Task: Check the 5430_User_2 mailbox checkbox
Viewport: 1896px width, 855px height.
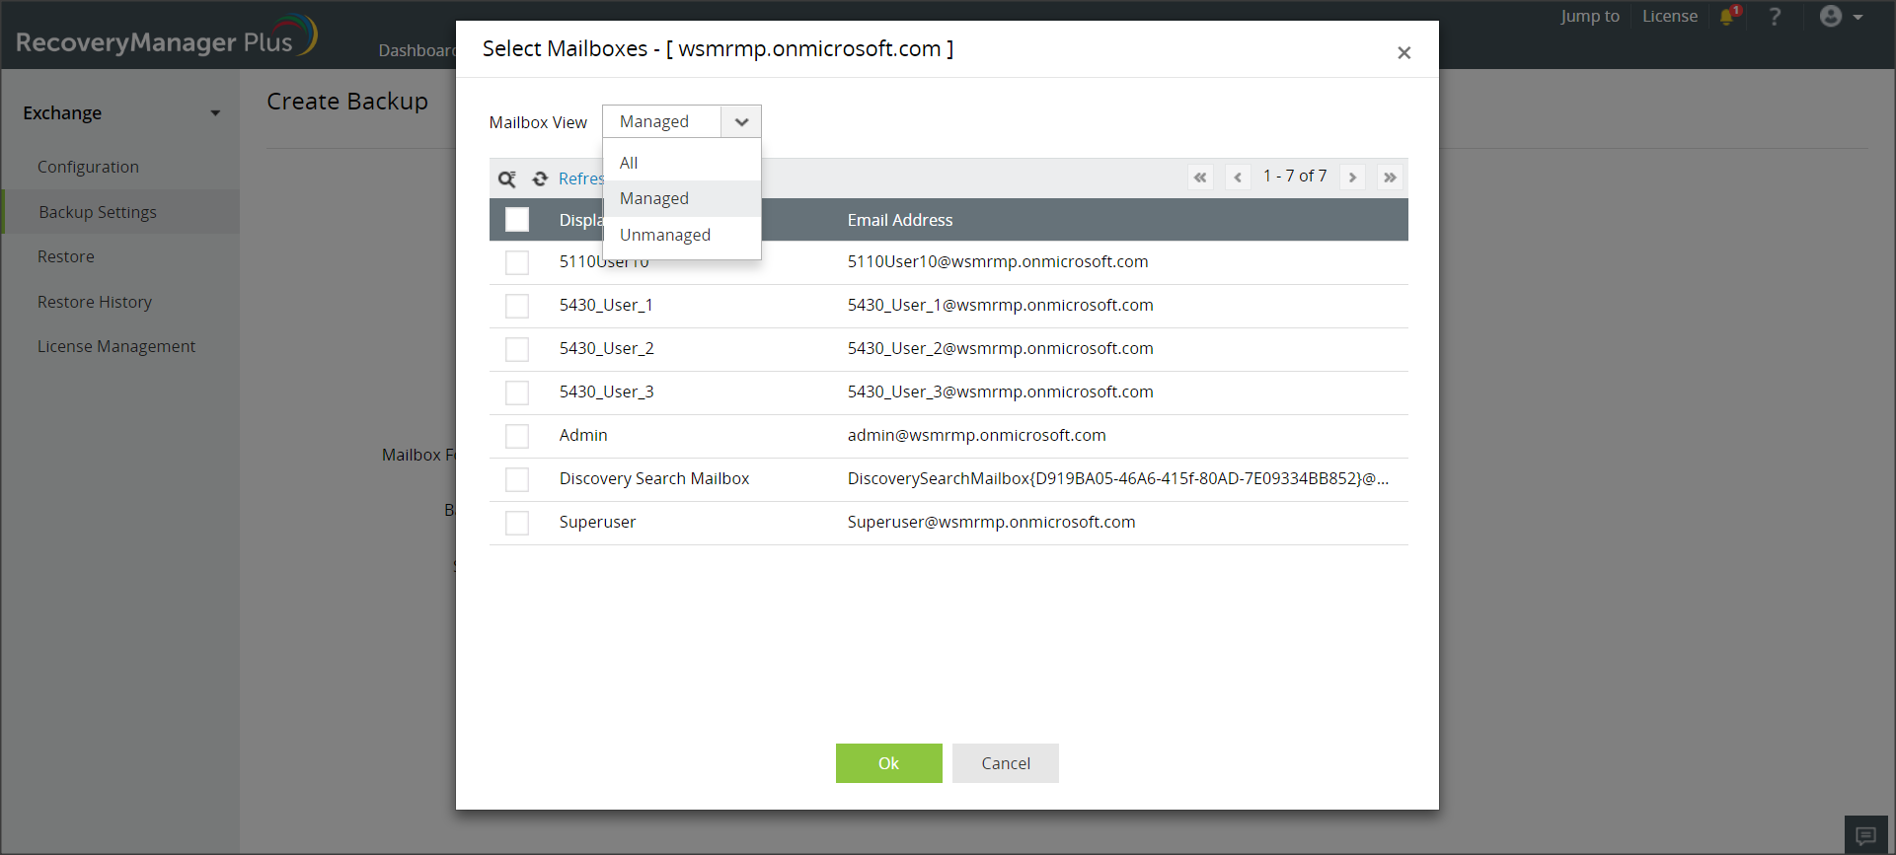Action: tap(517, 349)
